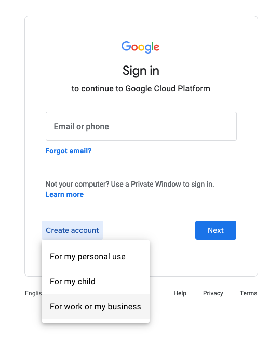Open the English language selector
This screenshot has width=269, height=341.
pos(33,293)
